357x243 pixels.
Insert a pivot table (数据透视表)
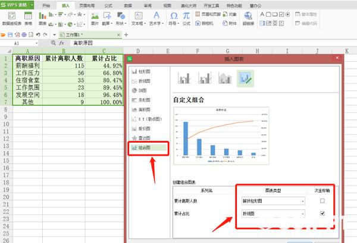tap(12, 18)
